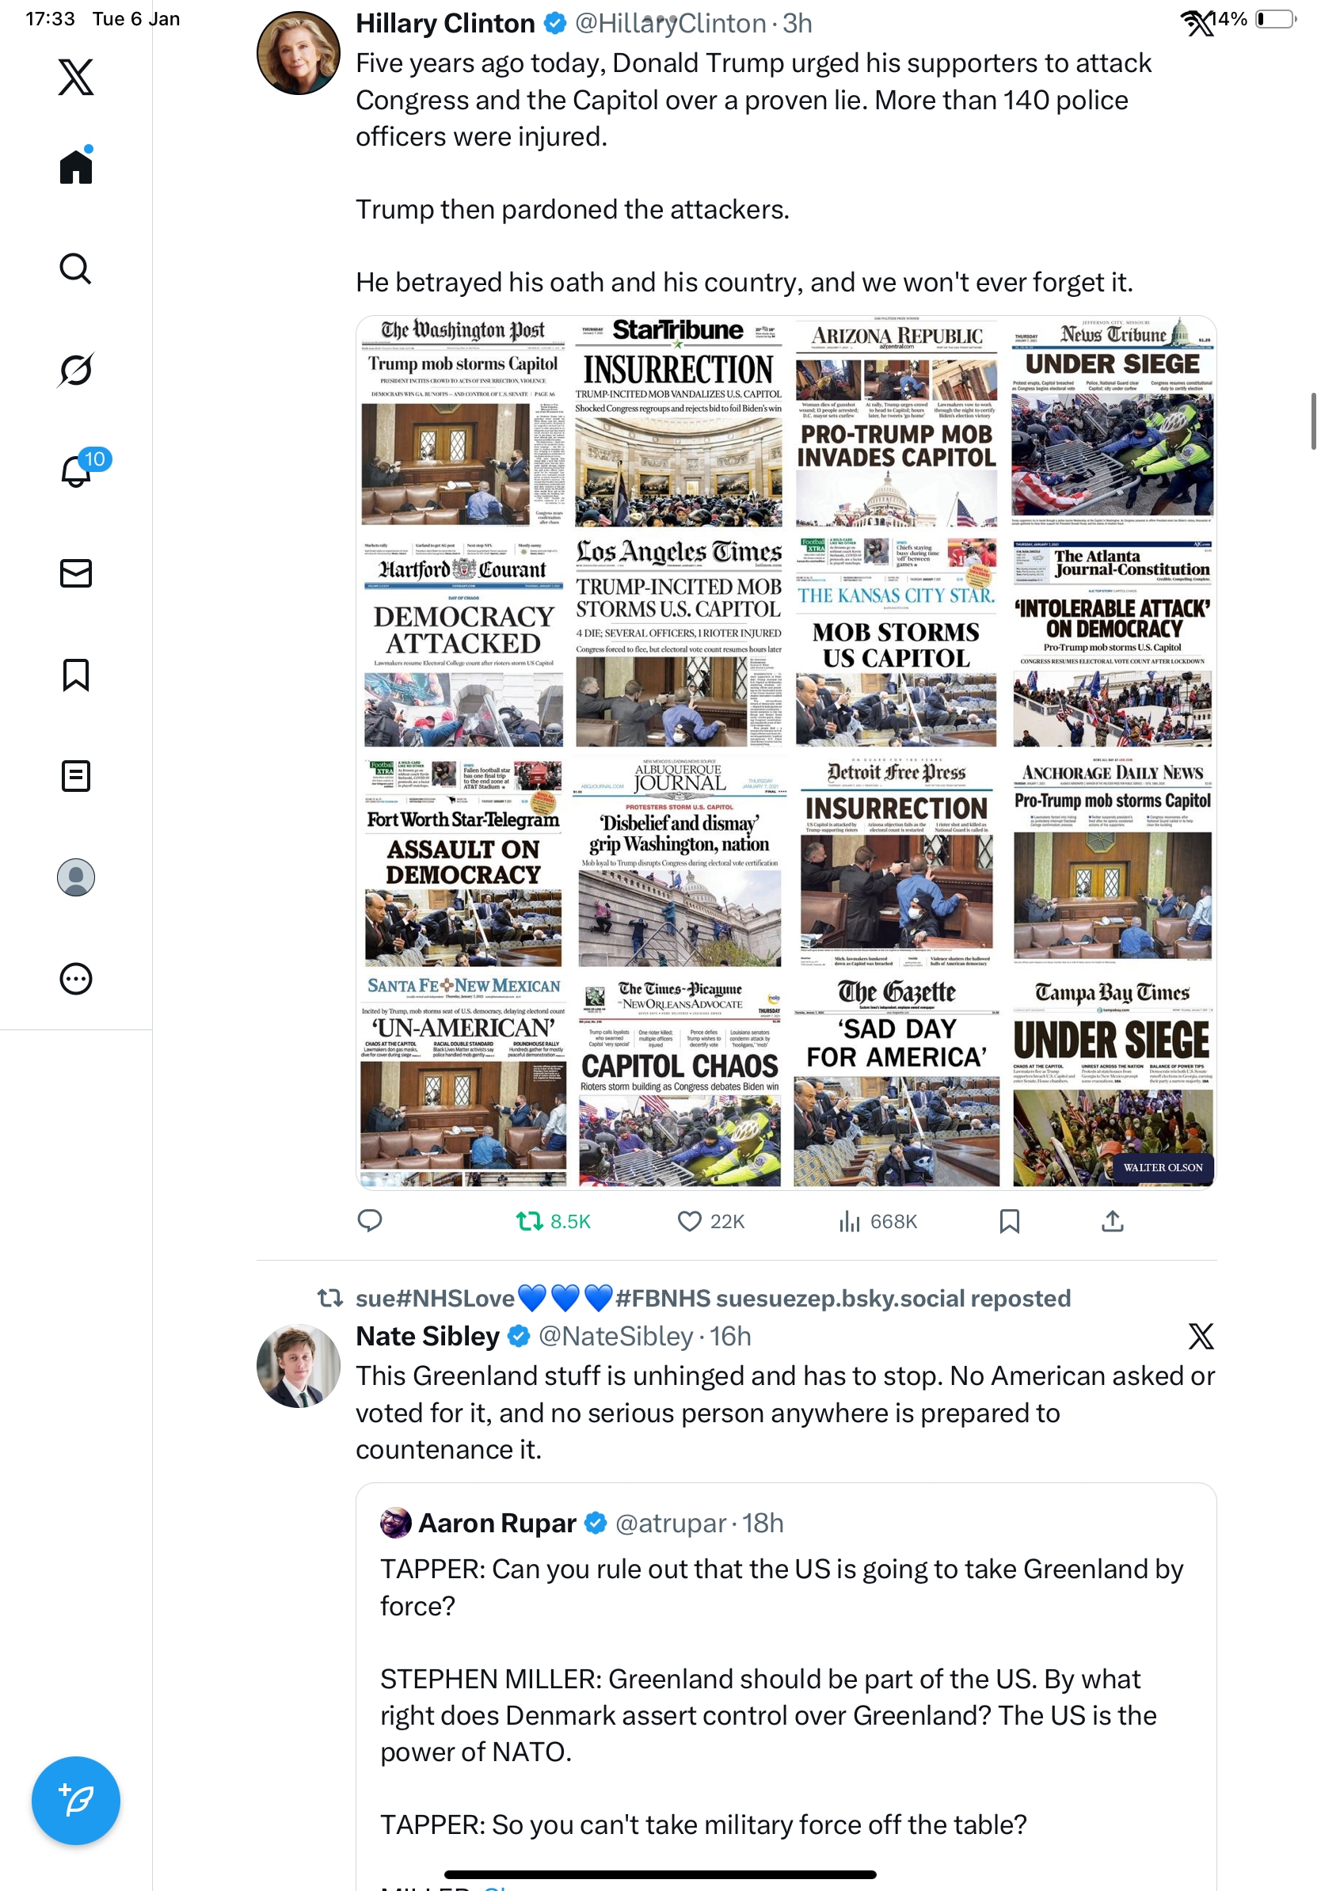Open Messages envelope icon
Image resolution: width=1321 pixels, height=1891 pixels.
click(x=76, y=573)
